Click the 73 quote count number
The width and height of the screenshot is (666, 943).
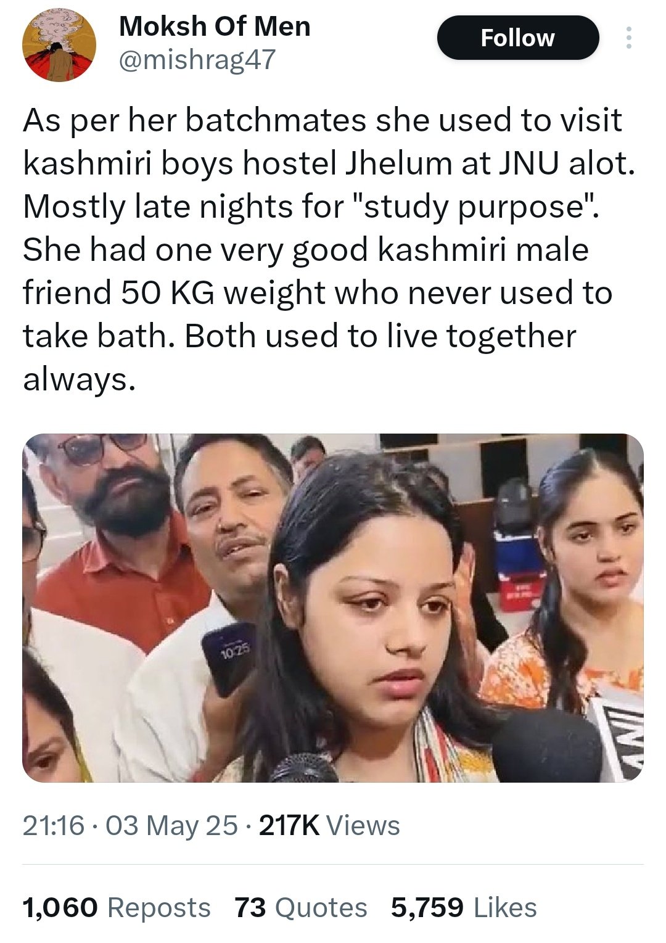click(250, 908)
